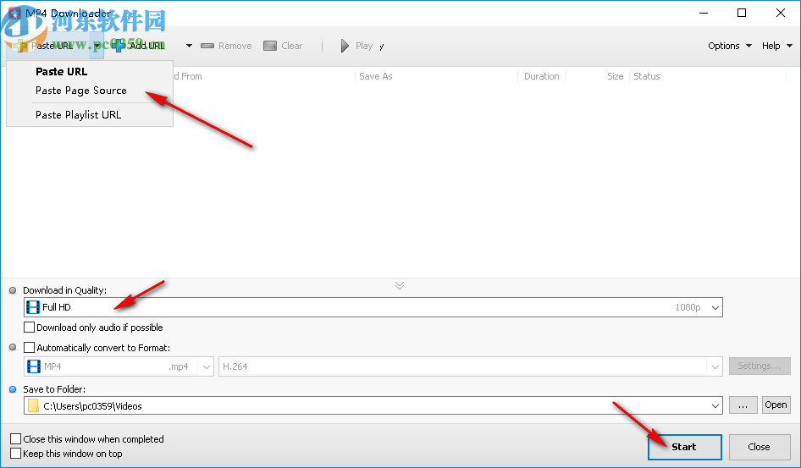Click the save folder path field
The image size is (801, 468).
(x=373, y=405)
